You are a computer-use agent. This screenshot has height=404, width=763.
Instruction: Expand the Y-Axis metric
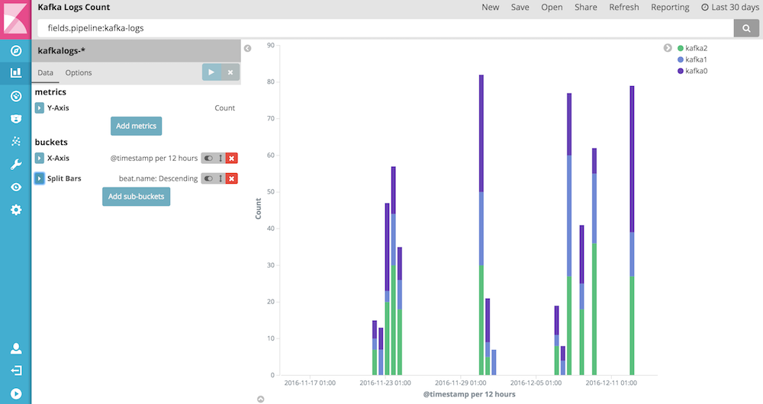pos(40,108)
